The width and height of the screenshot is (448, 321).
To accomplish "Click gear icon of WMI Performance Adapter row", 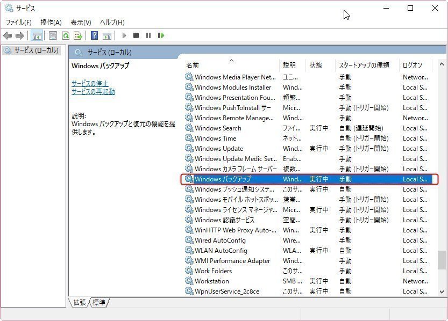I will 189,260.
